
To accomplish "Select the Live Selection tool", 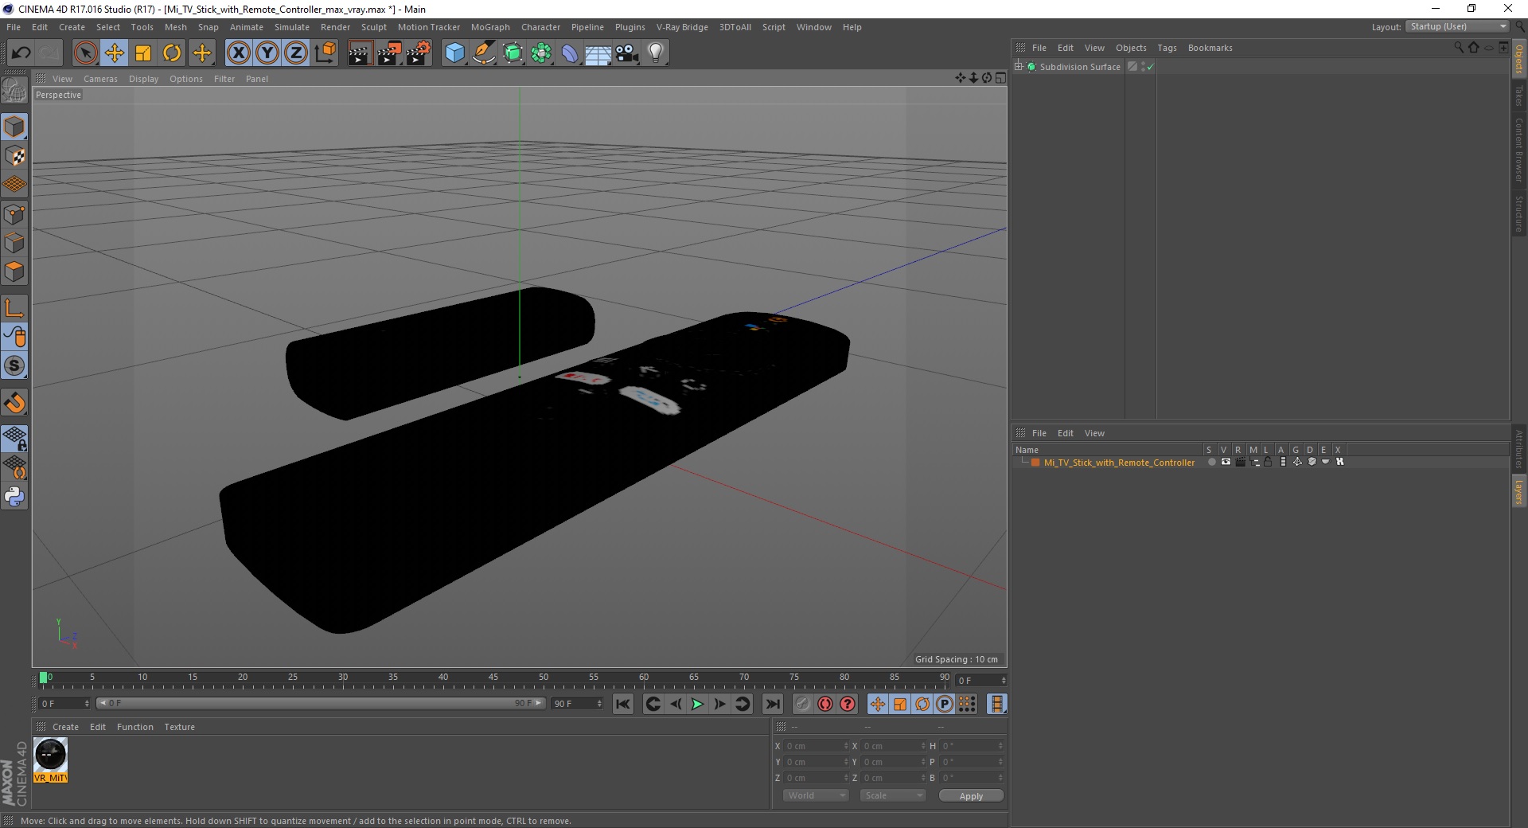I will point(85,53).
